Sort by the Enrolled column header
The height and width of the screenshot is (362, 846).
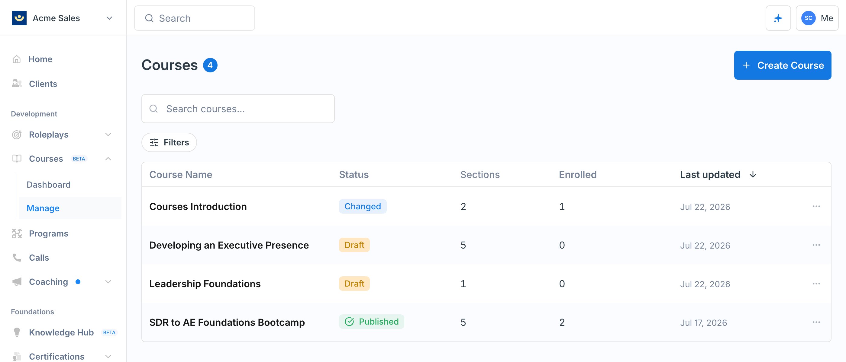[x=578, y=174]
